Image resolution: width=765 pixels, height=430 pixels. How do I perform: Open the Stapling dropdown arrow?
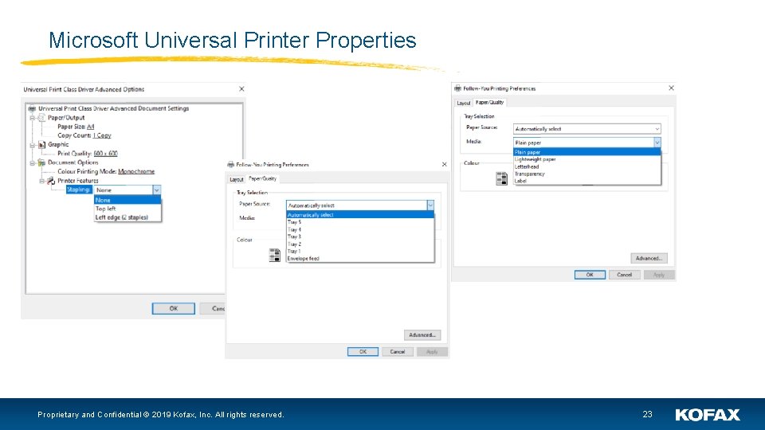click(x=157, y=190)
